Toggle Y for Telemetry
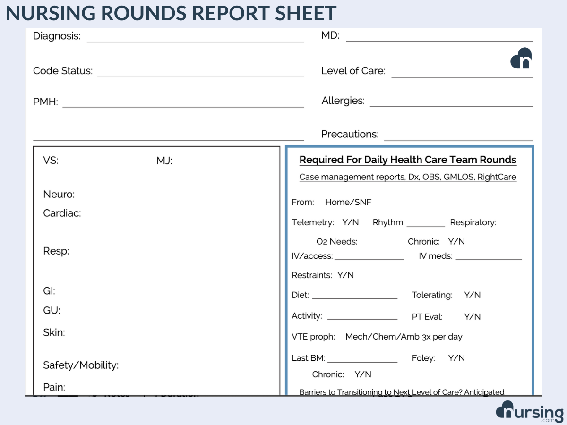This screenshot has width=567, height=425. tap(345, 222)
